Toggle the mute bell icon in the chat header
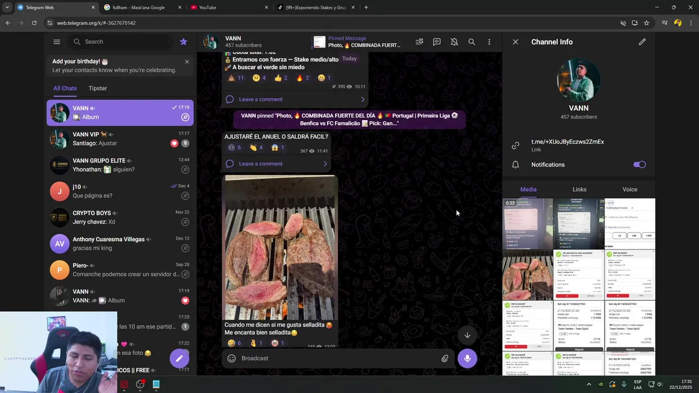The height and width of the screenshot is (393, 699). [x=454, y=41]
